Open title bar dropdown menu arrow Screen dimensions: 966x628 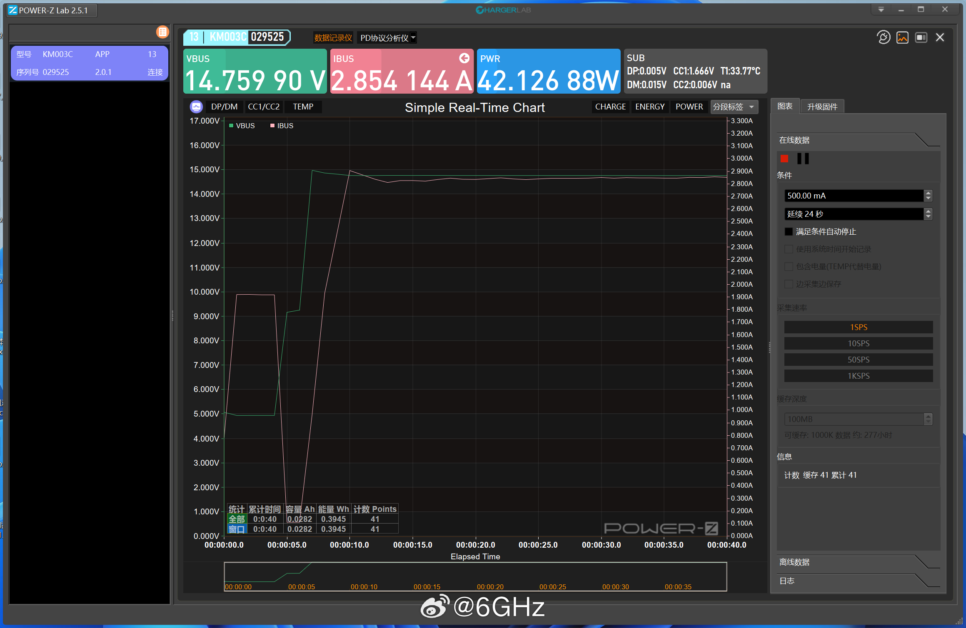coord(881,10)
